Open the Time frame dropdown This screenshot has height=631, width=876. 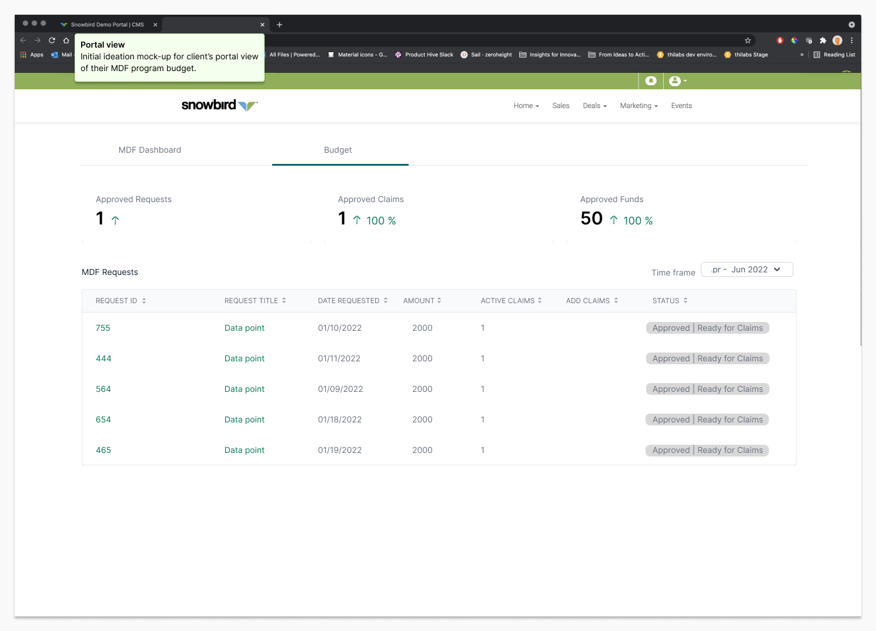point(747,270)
